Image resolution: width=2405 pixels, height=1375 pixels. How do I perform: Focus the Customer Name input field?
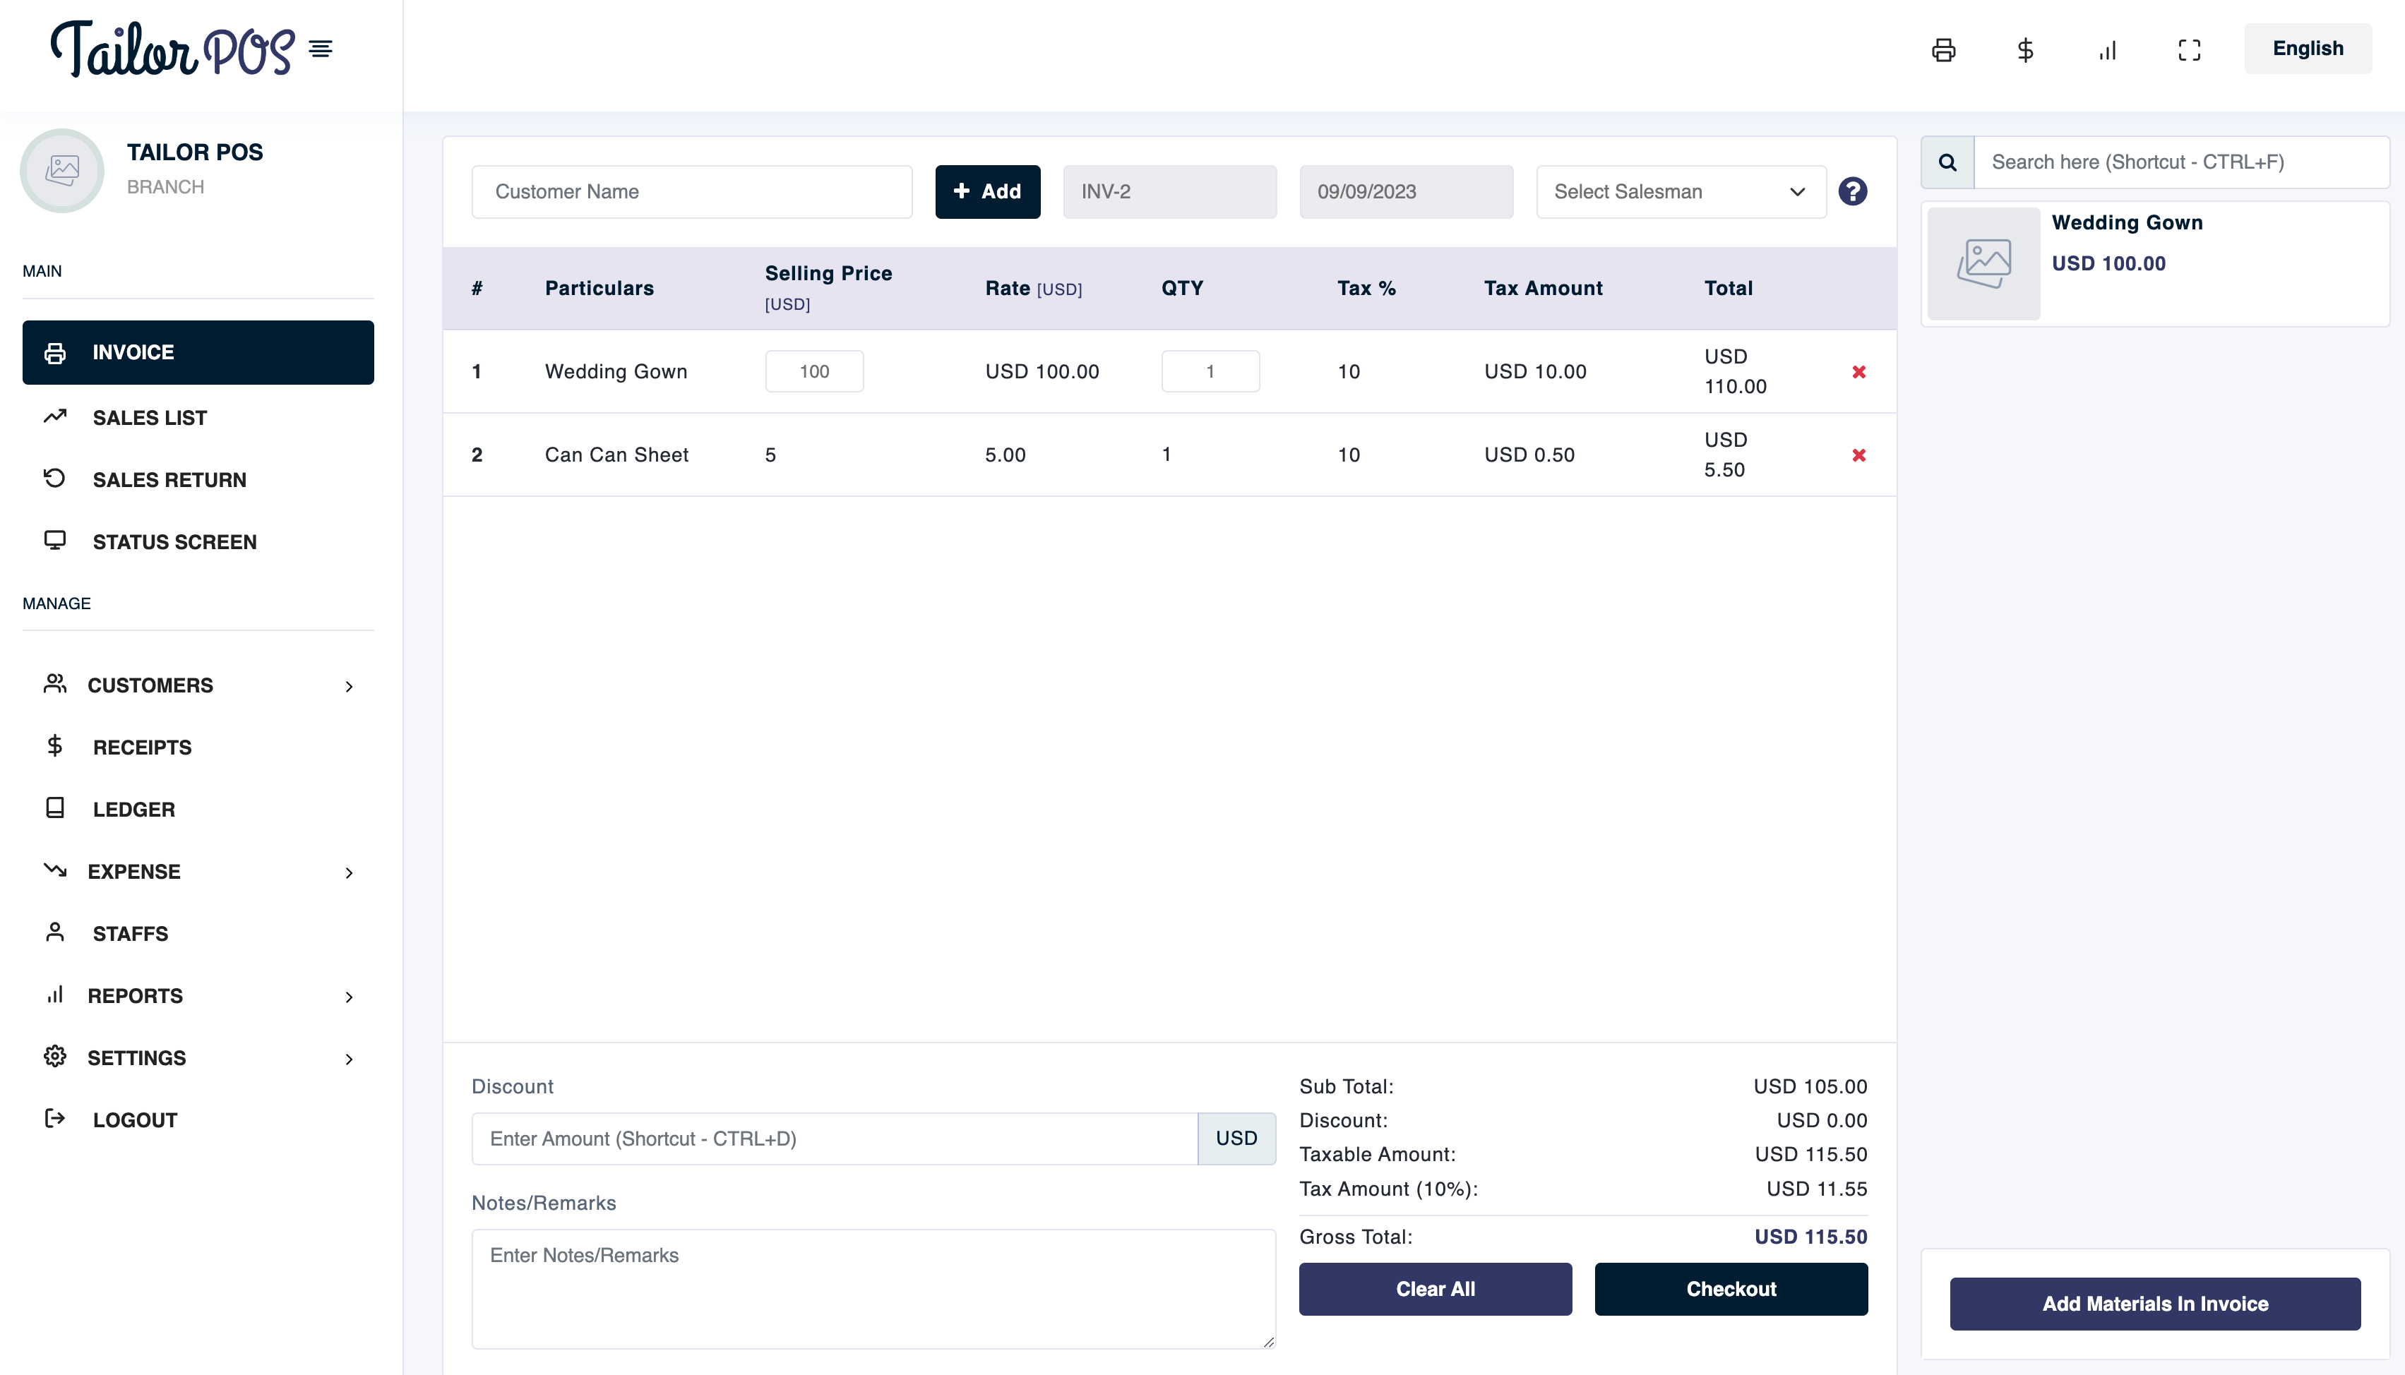click(691, 192)
